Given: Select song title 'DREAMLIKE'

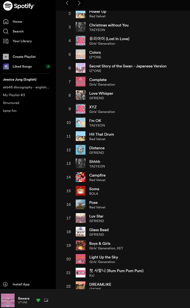Looking at the screenshot, I should click(100, 284).
